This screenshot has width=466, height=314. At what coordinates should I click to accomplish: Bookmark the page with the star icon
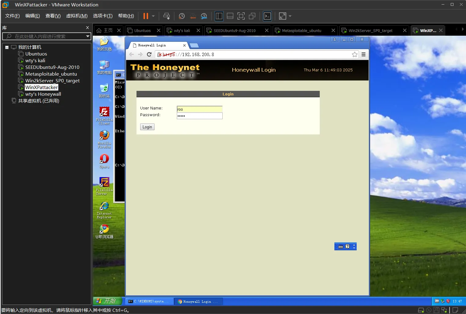coord(355,54)
